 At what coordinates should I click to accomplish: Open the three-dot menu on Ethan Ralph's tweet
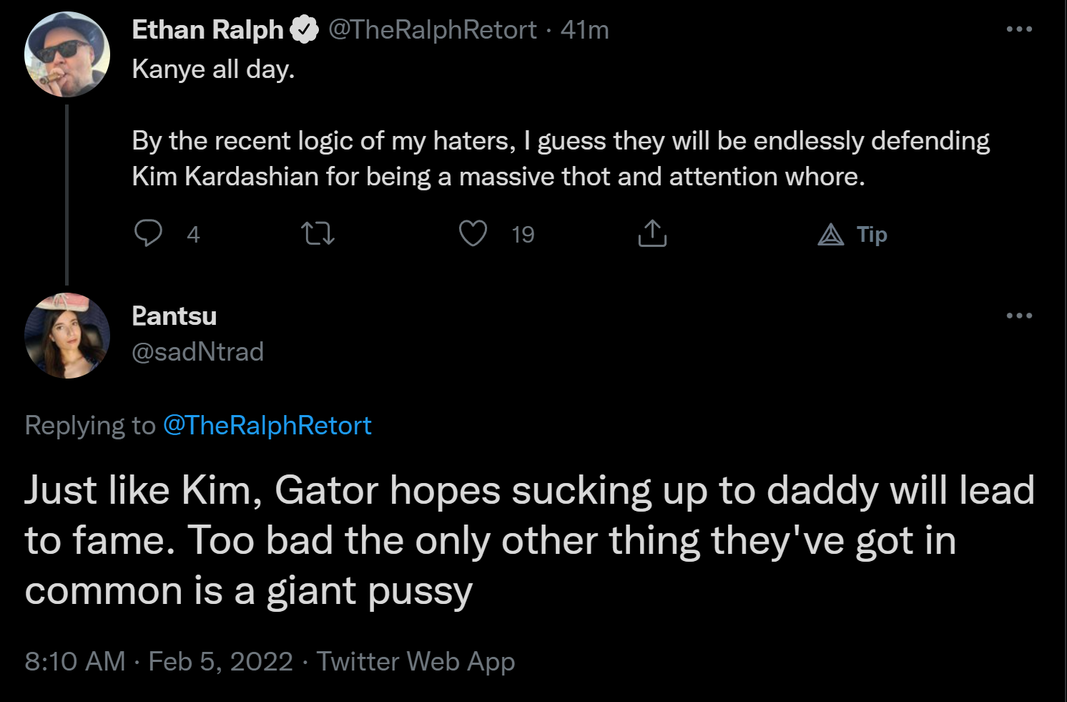1019,29
